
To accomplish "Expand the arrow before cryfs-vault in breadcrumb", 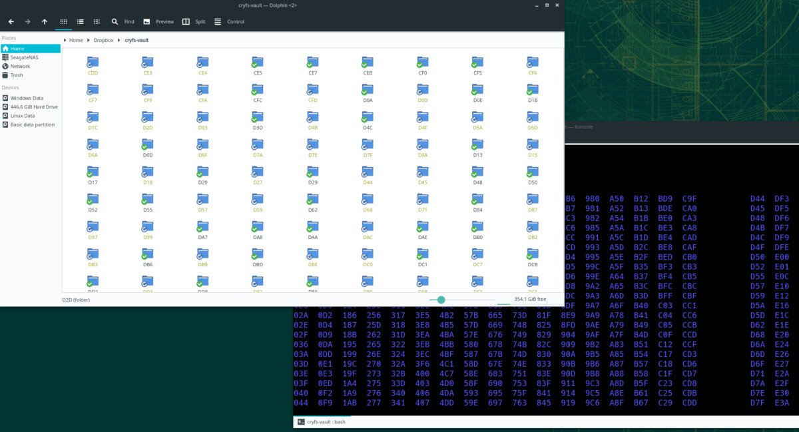I will point(121,40).
